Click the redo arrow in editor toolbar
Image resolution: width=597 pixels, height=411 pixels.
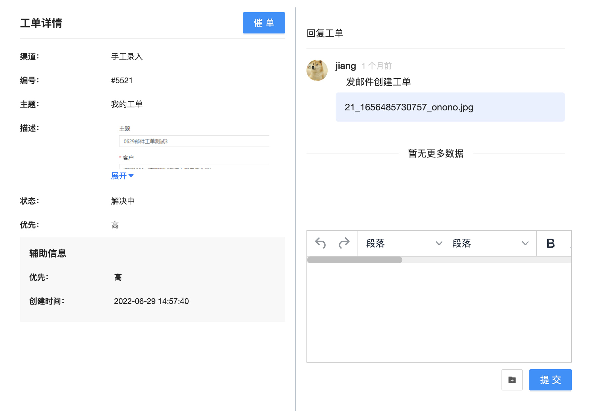tap(344, 243)
